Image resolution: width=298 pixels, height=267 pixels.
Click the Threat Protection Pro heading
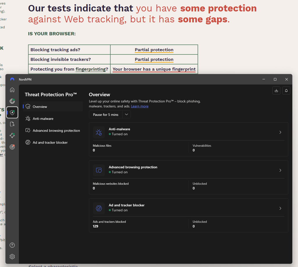pyautogui.click(x=51, y=95)
